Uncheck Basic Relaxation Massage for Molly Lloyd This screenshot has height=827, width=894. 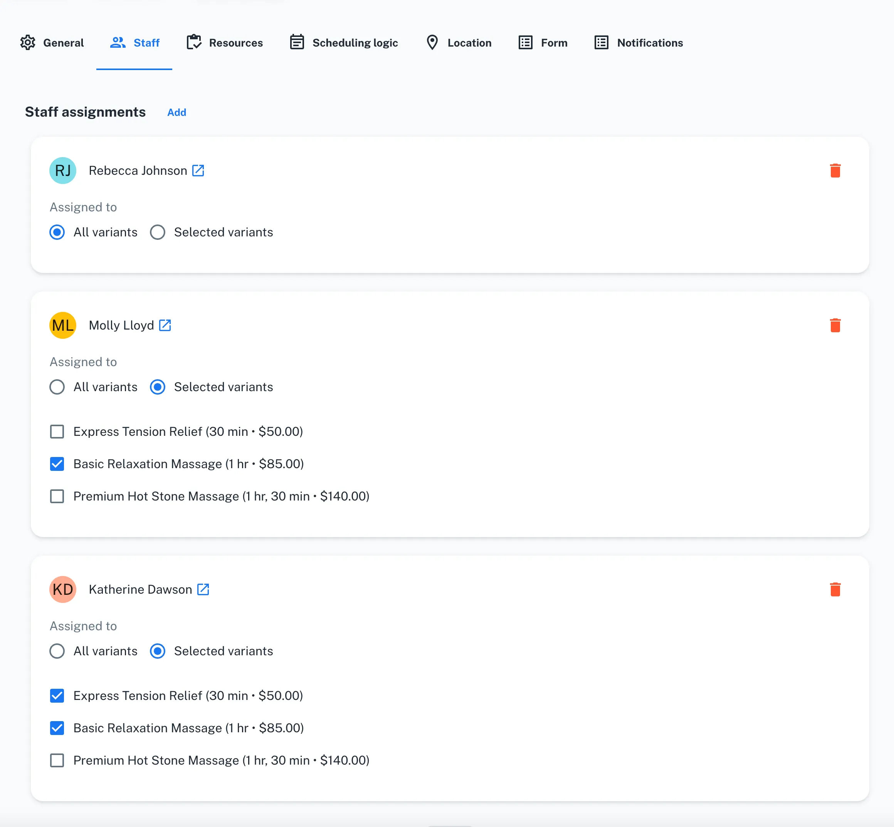(57, 464)
